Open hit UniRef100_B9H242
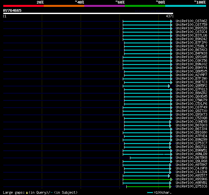The width and height of the screenshot is (209, 195). click(x=191, y=39)
